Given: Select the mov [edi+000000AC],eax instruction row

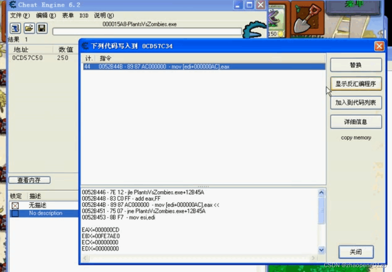Looking at the screenshot, I should click(x=204, y=66).
